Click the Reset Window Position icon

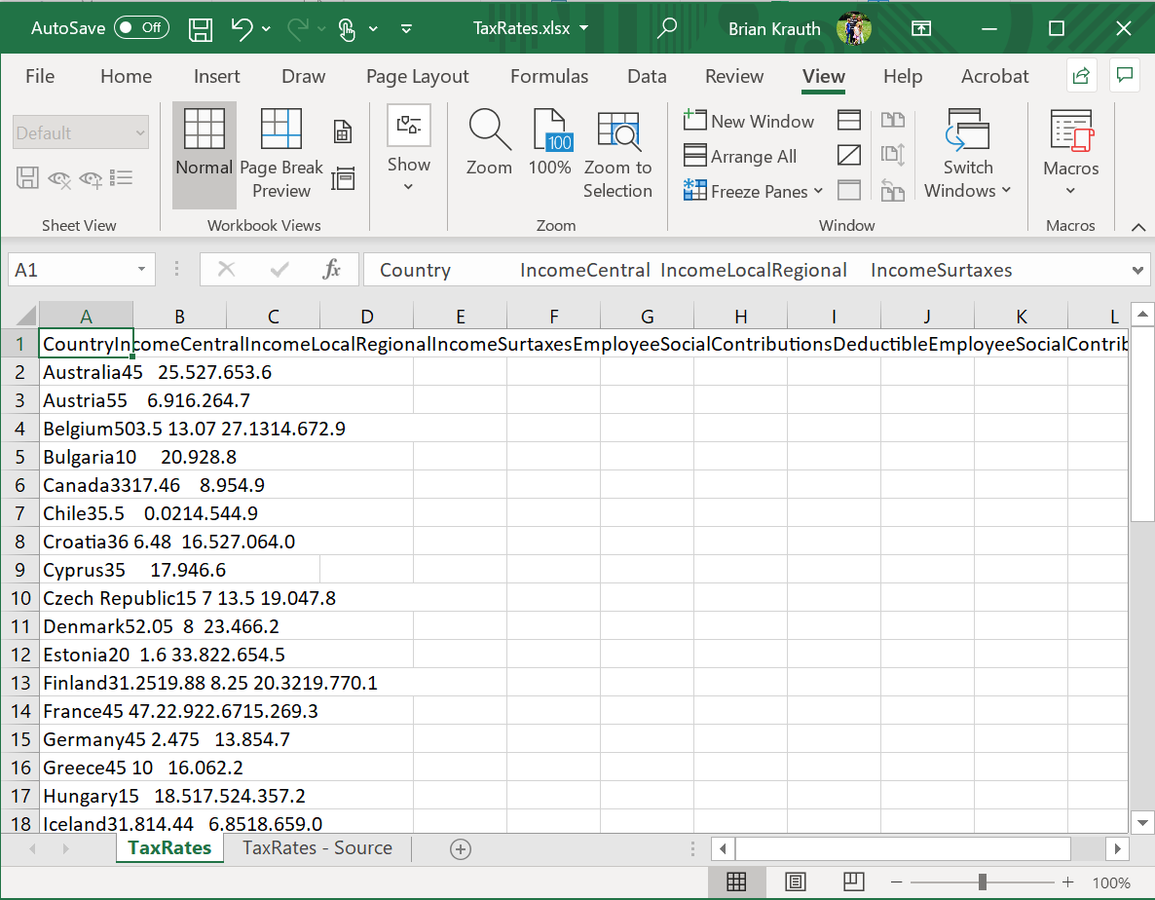[893, 191]
